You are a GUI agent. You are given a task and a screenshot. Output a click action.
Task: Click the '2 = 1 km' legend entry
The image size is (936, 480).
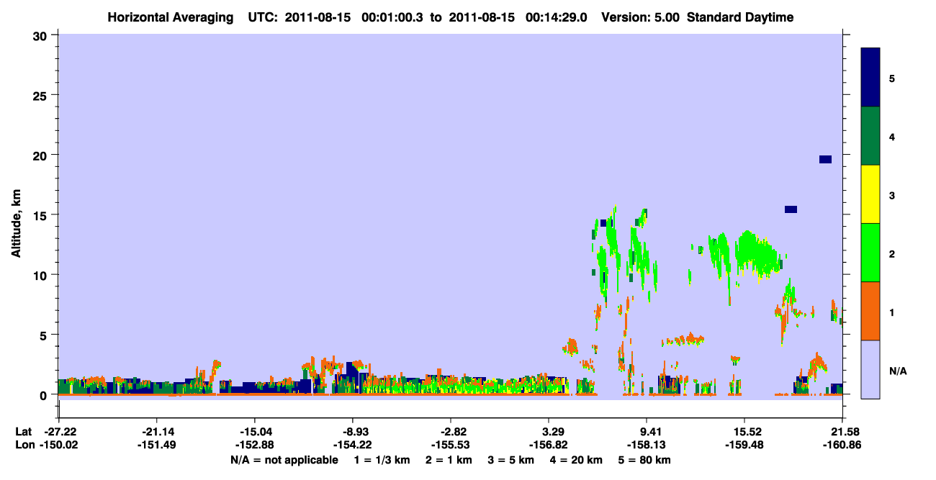click(x=449, y=460)
